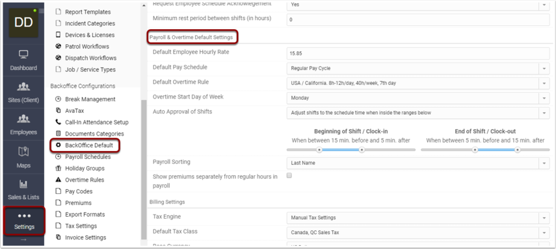Open Export Formats settings page
Viewport: 556px width, 249px height.
(85, 215)
